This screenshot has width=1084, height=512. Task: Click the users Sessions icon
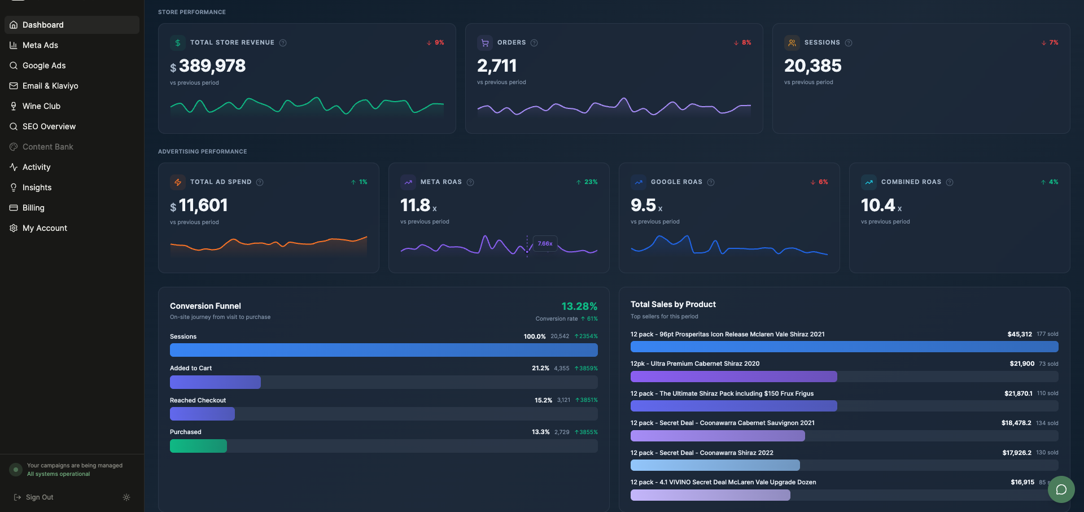792,43
